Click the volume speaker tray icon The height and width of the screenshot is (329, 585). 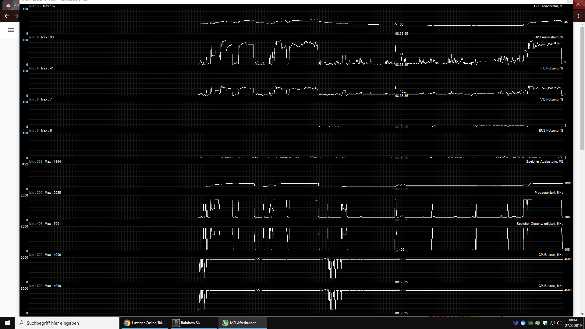coord(559,323)
